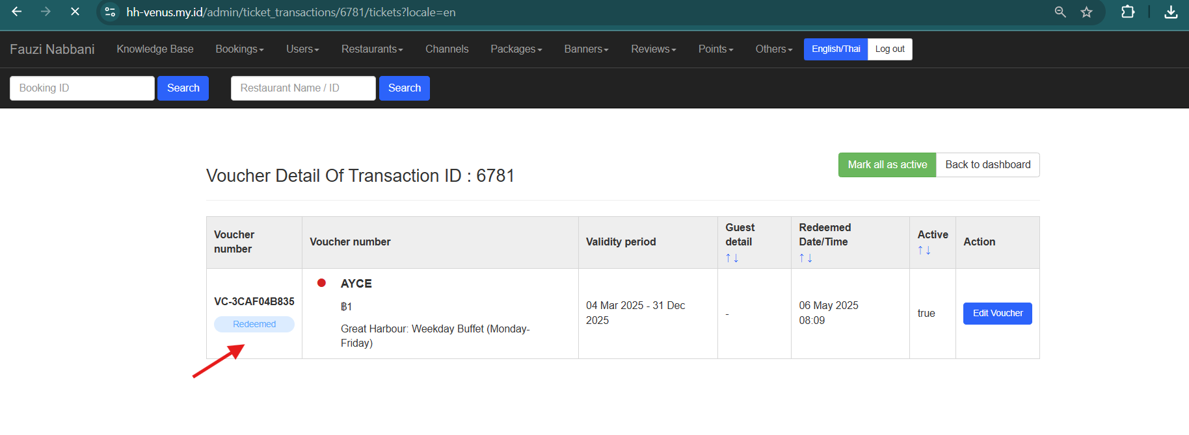Stop page loading with X icon
Screen dimensions: 1189x435
[x=75, y=12]
